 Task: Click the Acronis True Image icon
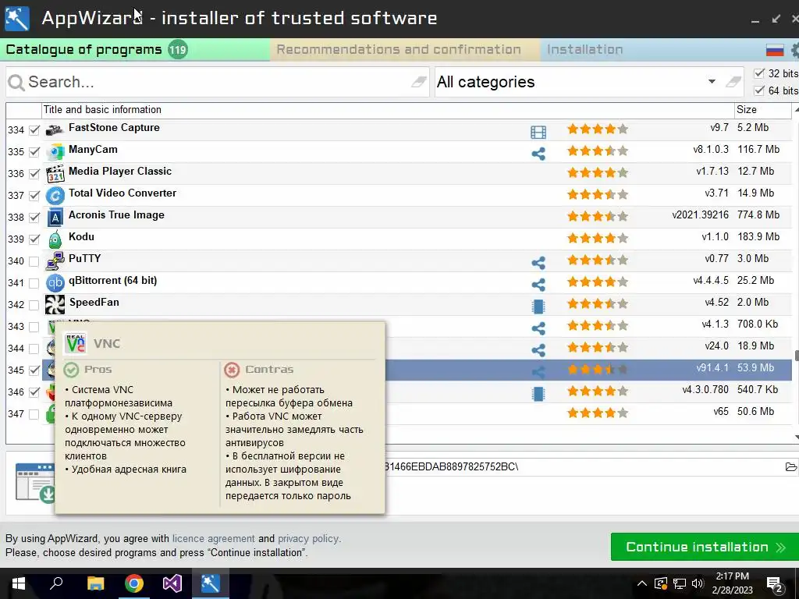(x=55, y=218)
